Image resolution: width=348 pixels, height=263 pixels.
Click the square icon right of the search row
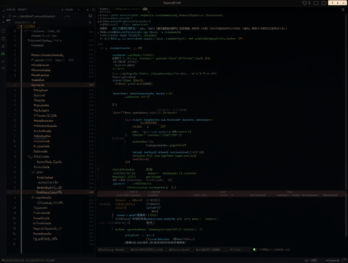click(90, 16)
